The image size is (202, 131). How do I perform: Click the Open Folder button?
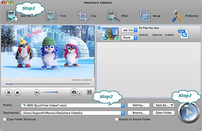(164, 113)
